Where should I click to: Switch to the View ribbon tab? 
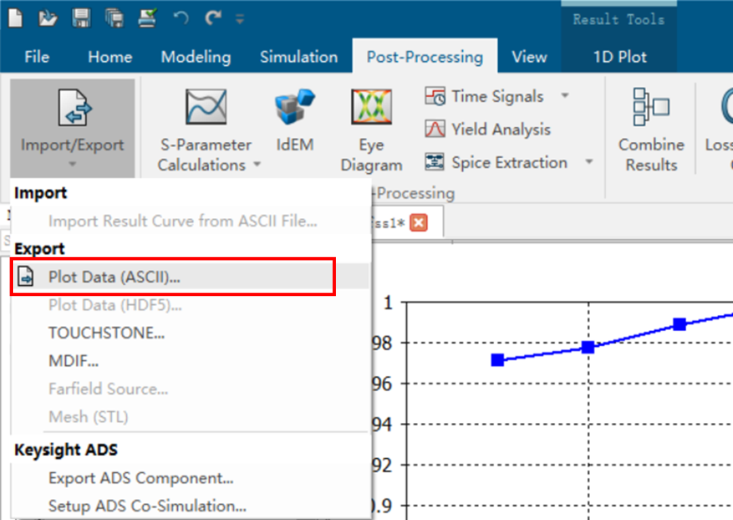pos(529,57)
